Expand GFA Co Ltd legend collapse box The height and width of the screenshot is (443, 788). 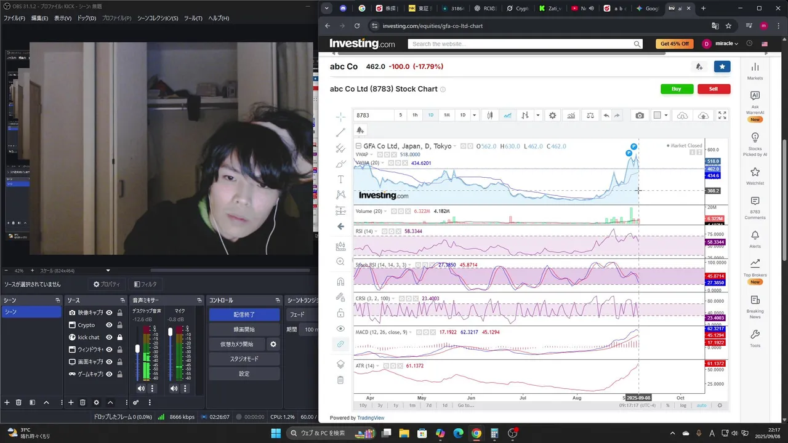[x=358, y=146]
